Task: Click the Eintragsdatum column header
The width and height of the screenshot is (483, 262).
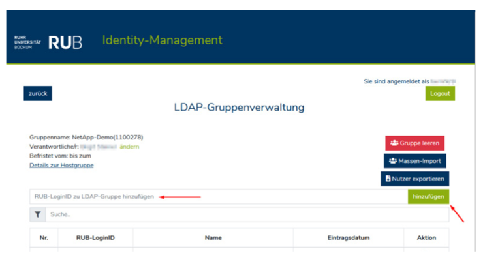Action: 349,238
